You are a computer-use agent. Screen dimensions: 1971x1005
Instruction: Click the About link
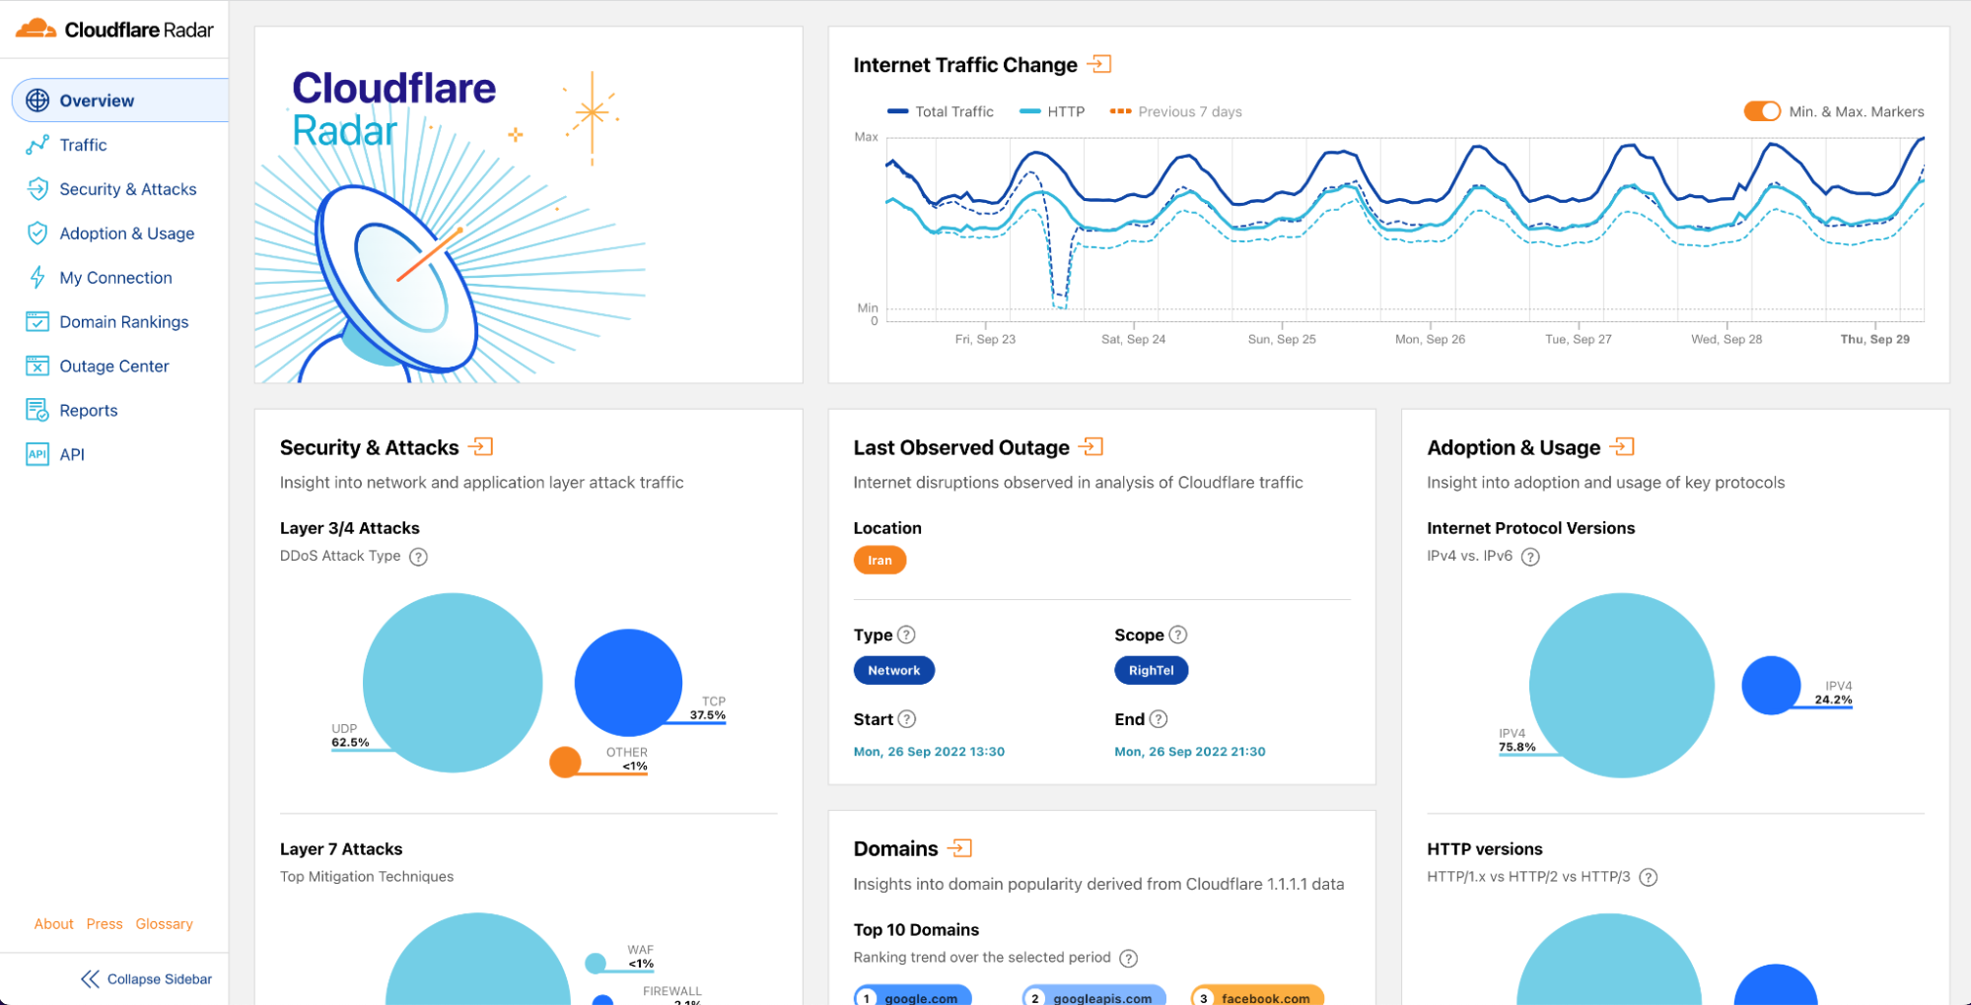53,924
